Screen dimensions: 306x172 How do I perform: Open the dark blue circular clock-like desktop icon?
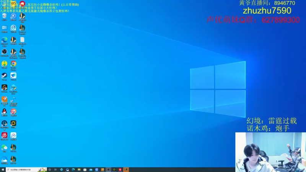(x=4, y=125)
